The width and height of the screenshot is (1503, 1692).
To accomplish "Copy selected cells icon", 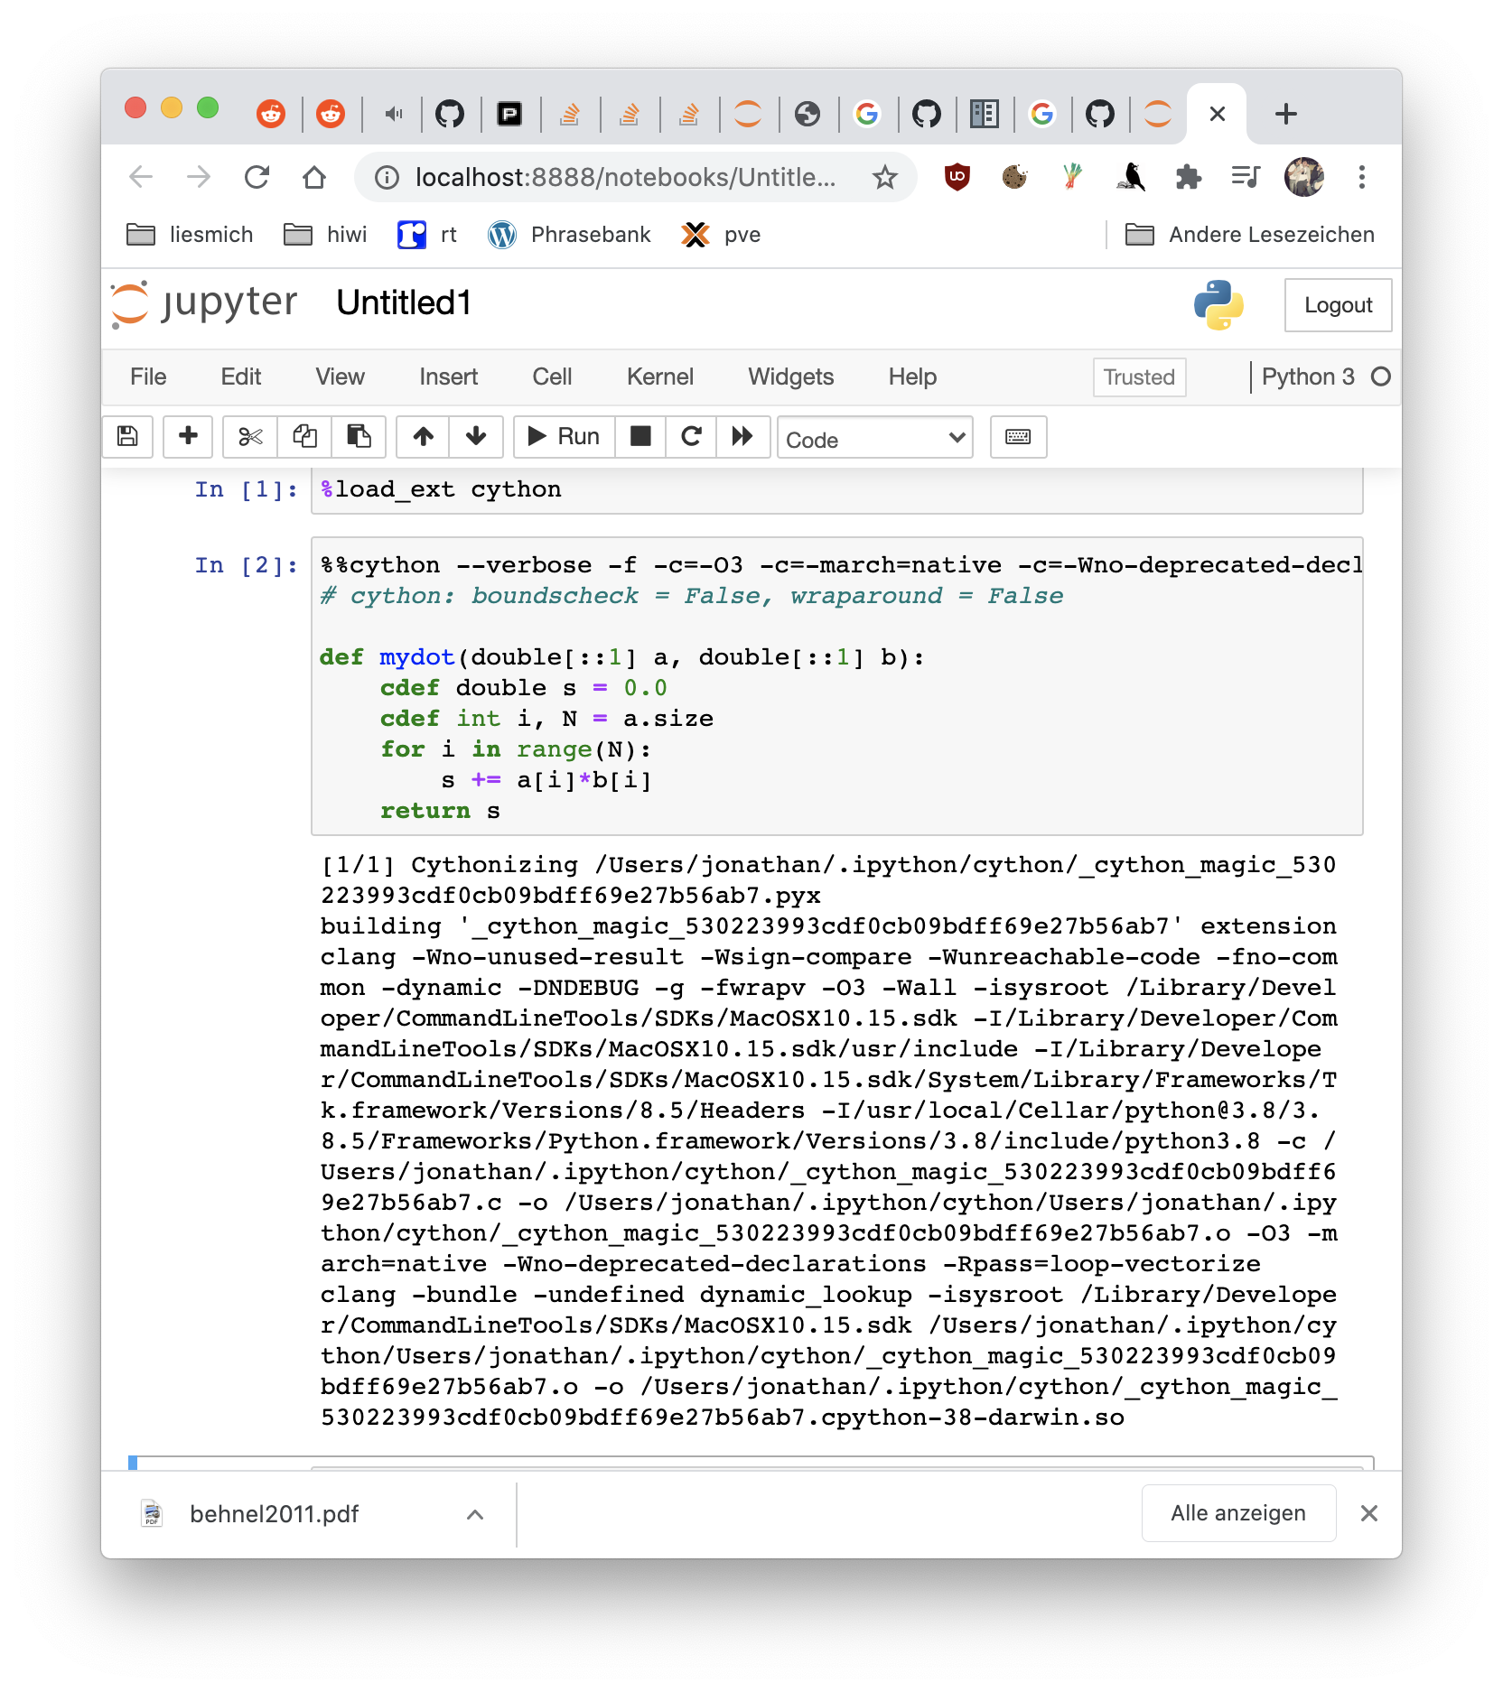I will 304,437.
